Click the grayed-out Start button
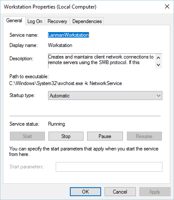Image resolution: width=174 pixels, height=200 pixels. (x=27, y=136)
